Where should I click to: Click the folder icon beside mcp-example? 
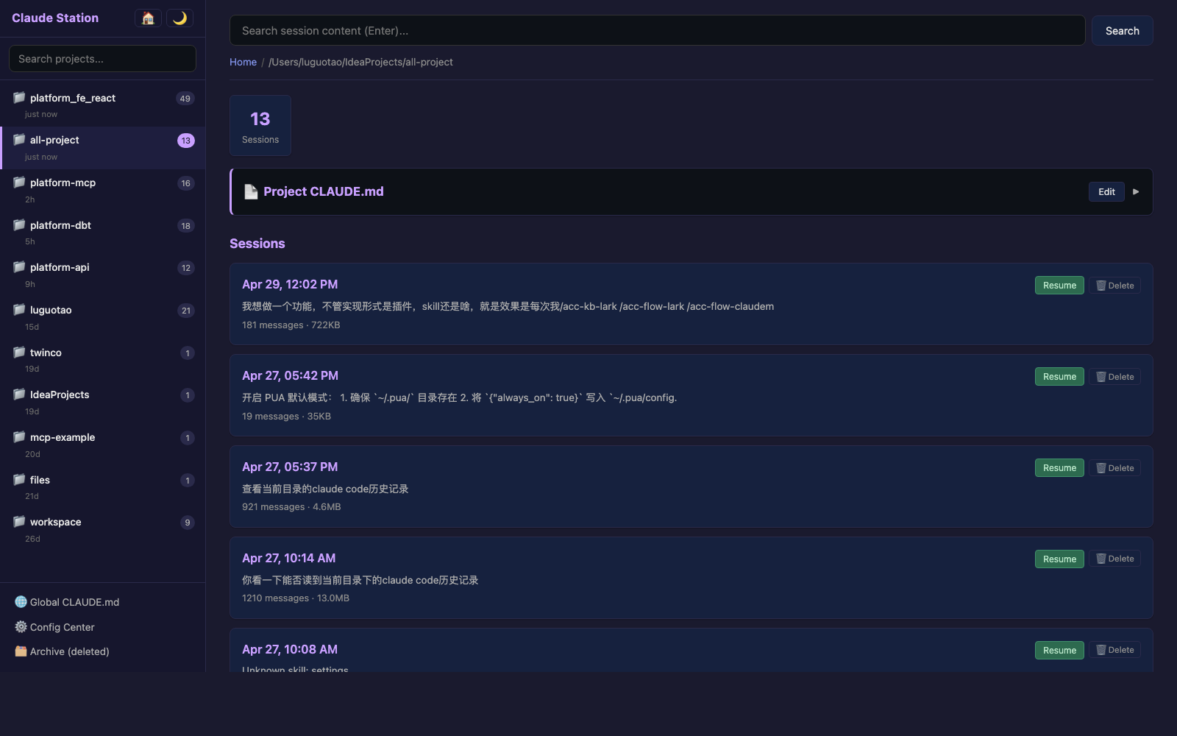click(x=19, y=436)
